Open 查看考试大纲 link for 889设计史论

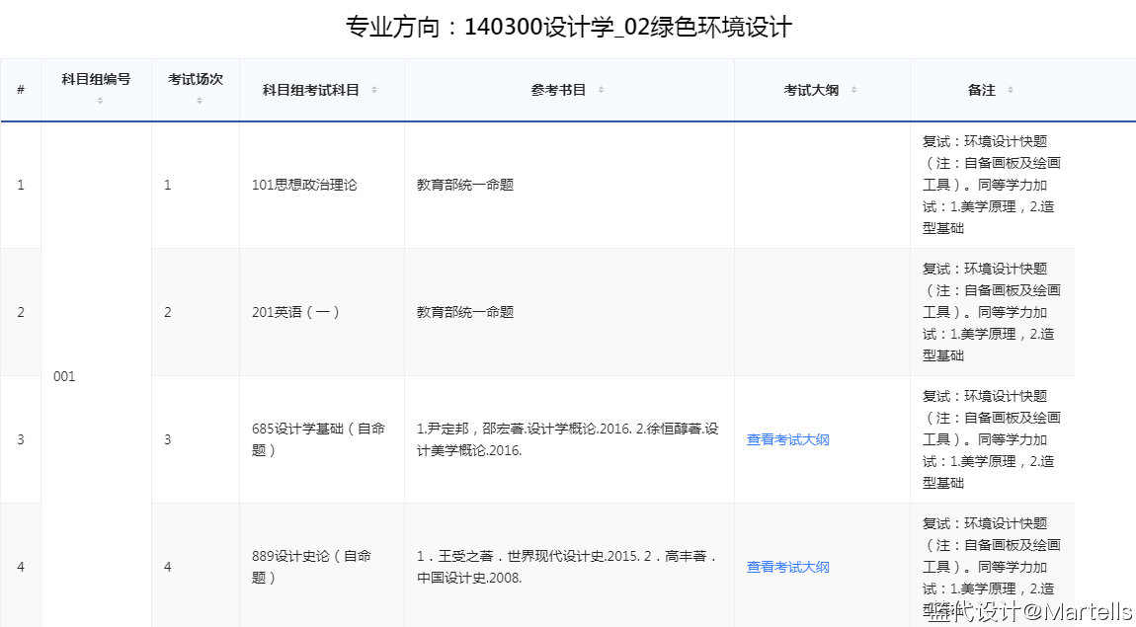click(787, 567)
